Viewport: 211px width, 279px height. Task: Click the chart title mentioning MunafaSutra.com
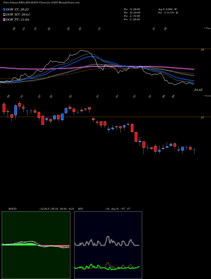pyautogui.click(x=41, y=3)
